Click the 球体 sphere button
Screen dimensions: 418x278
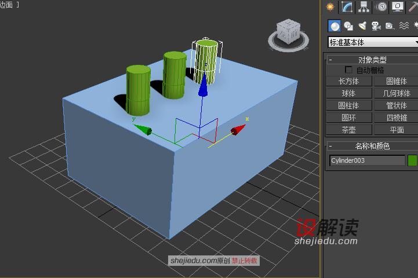(x=348, y=93)
